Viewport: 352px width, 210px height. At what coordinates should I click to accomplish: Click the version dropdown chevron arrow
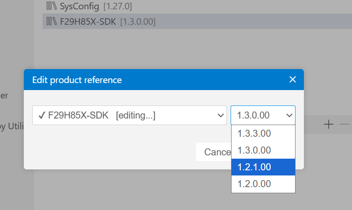pos(289,115)
